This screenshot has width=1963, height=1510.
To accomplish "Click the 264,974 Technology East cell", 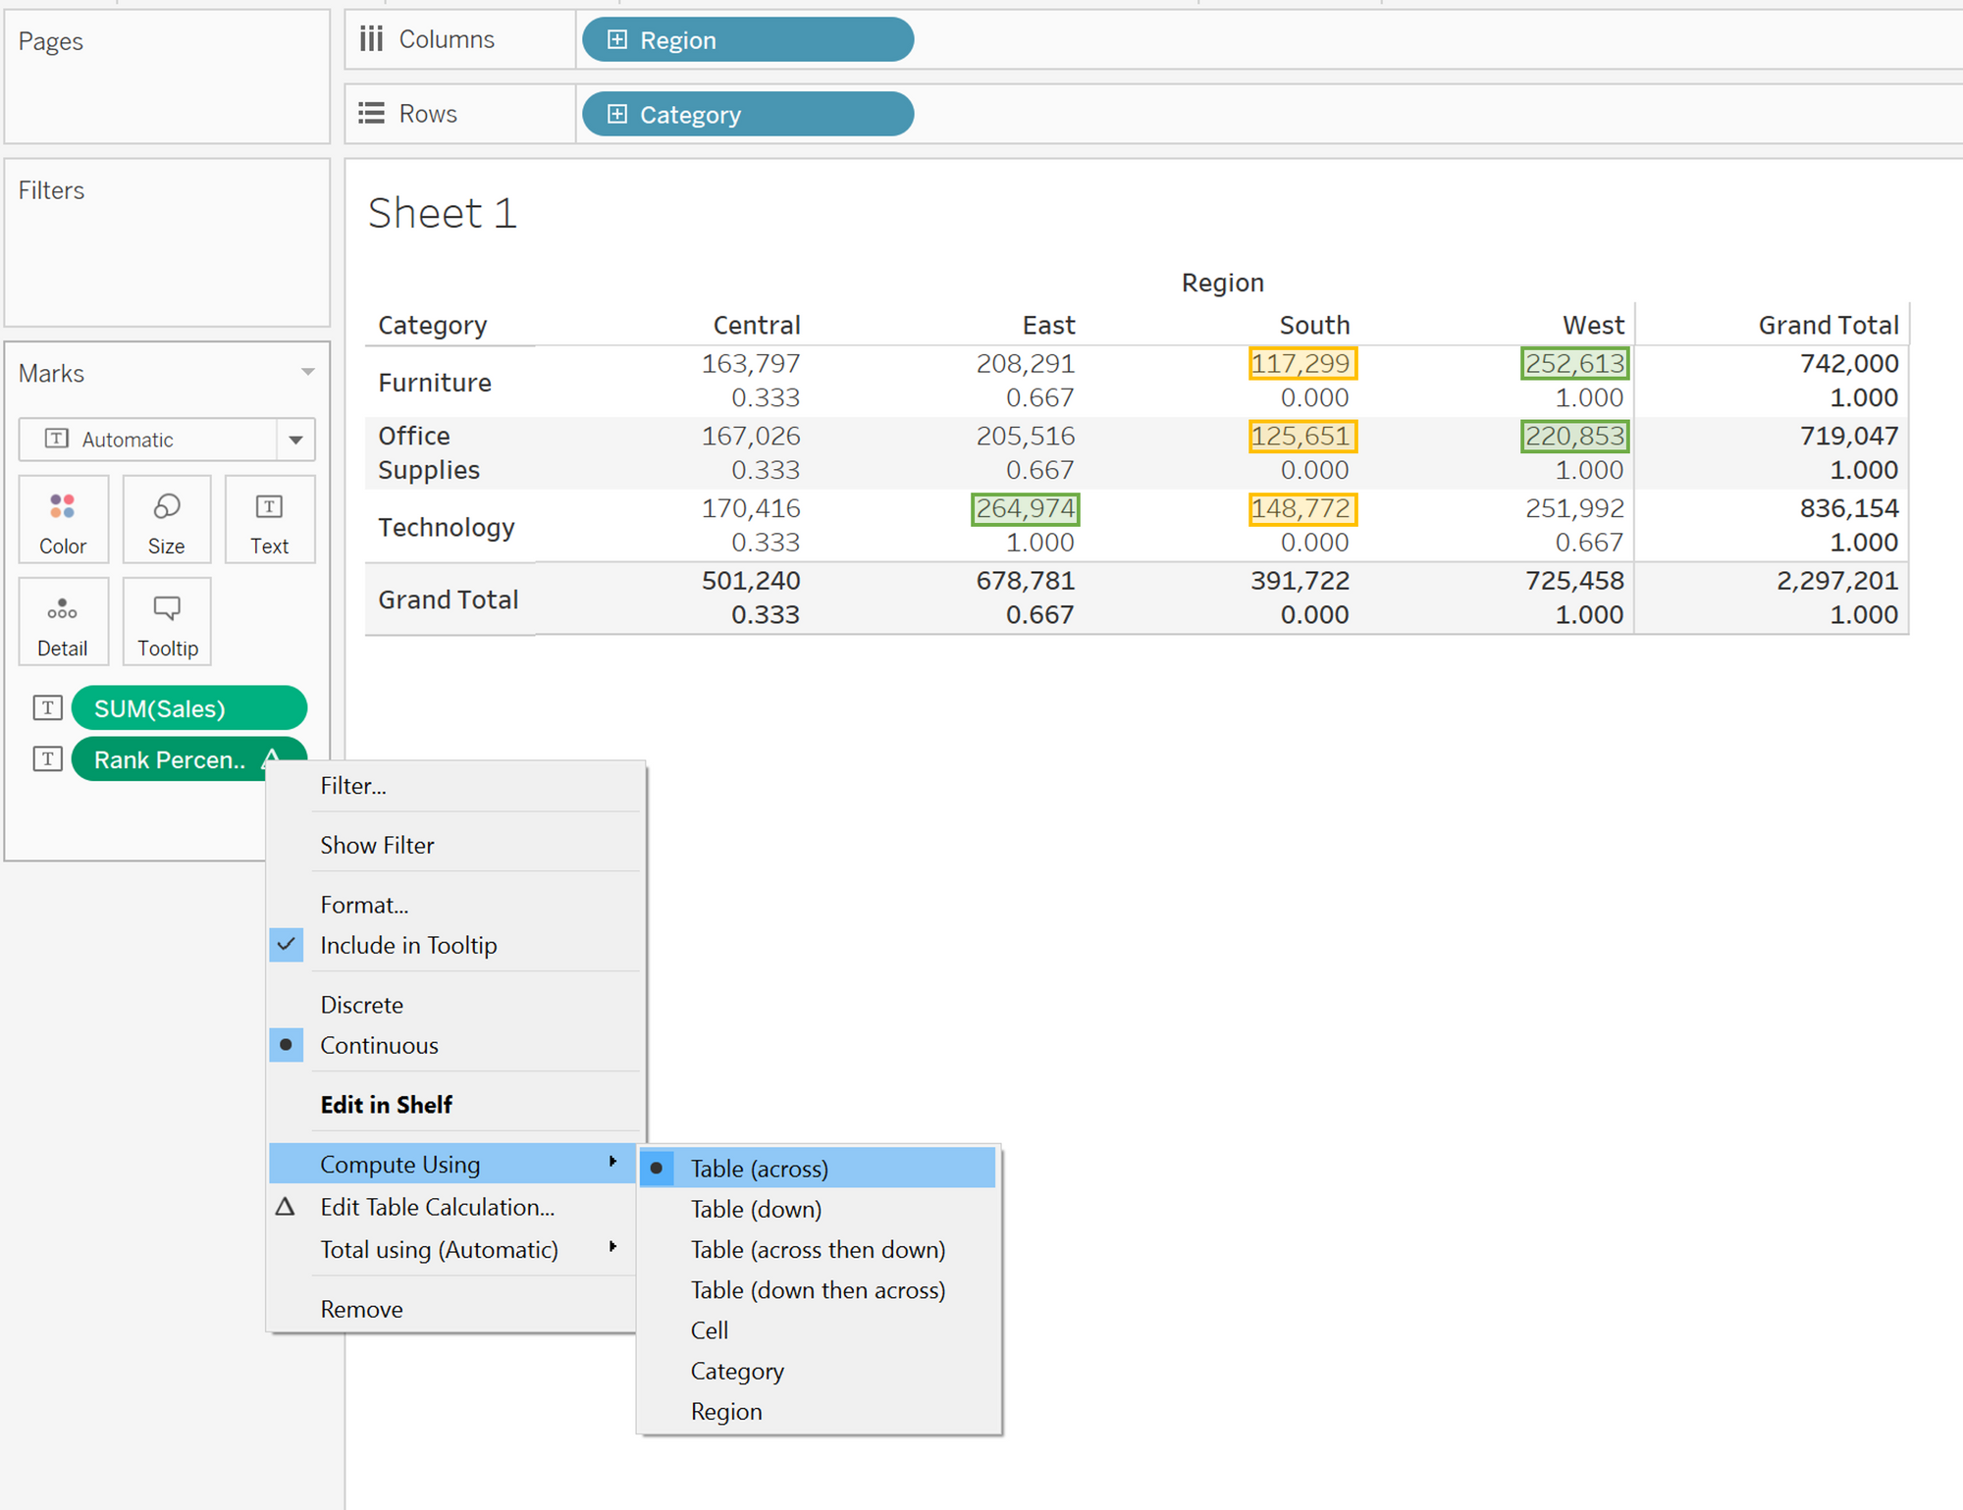I will tap(1025, 509).
